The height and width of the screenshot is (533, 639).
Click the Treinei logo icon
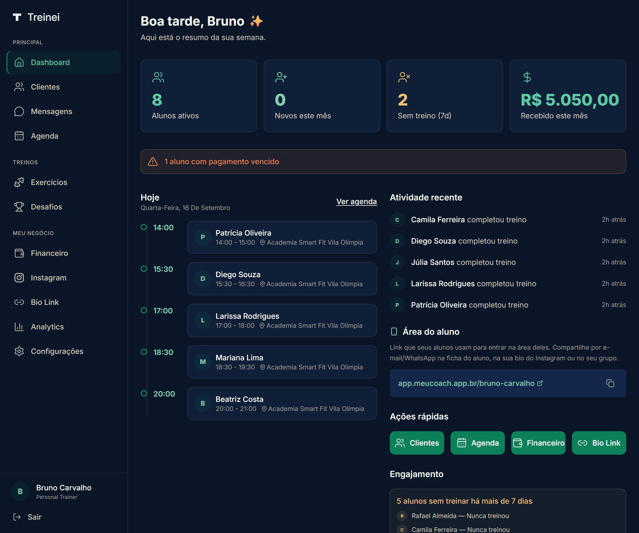point(17,17)
